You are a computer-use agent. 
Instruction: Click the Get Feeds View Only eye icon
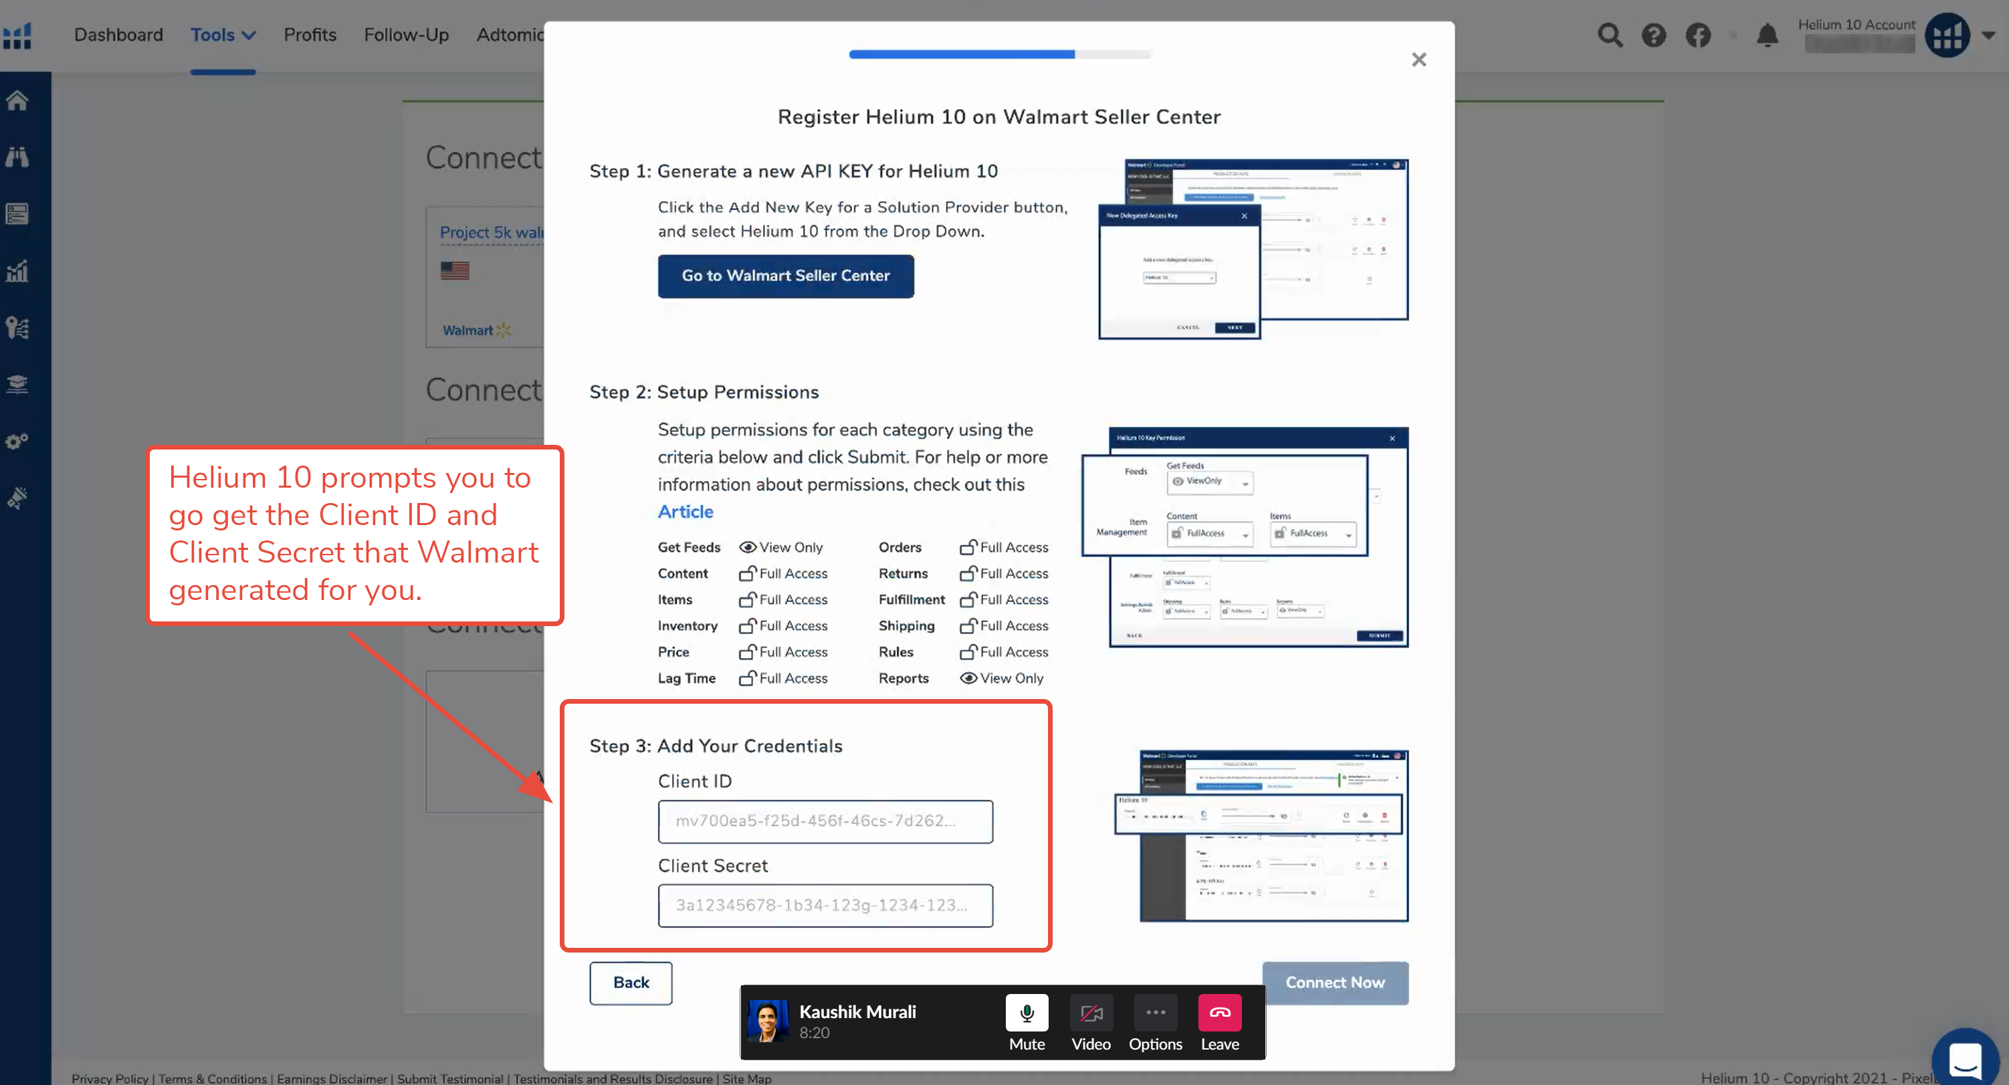click(x=747, y=547)
